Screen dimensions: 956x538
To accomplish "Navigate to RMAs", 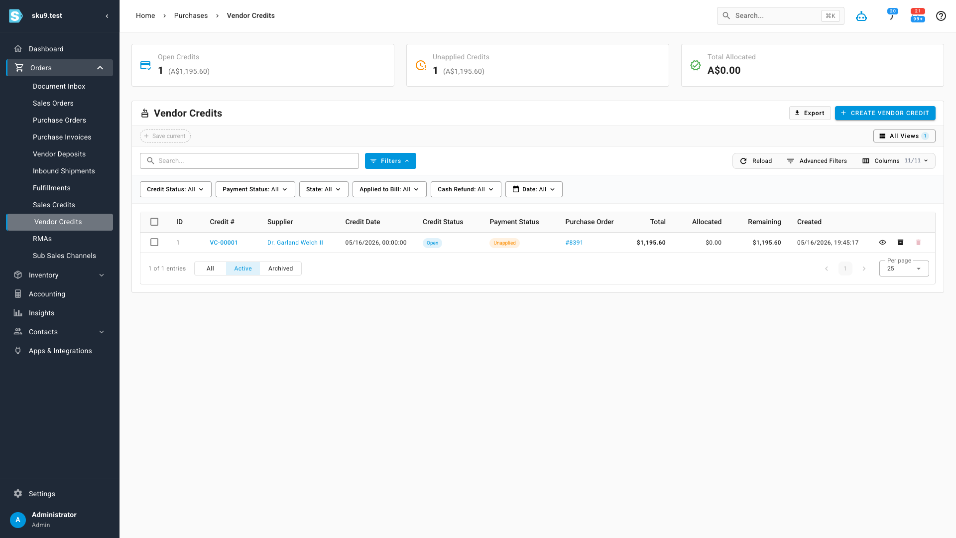I will 42,239.
